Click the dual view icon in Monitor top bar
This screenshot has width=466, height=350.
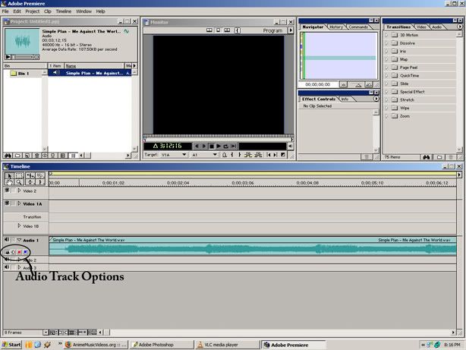pyautogui.click(x=209, y=30)
